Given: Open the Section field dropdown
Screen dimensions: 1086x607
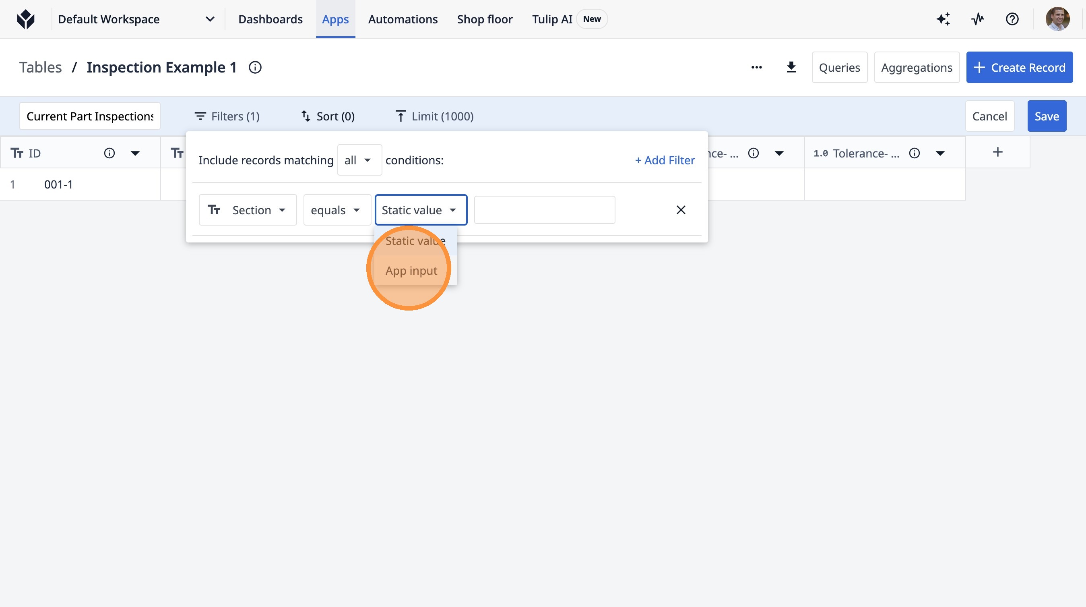Looking at the screenshot, I should tap(248, 210).
